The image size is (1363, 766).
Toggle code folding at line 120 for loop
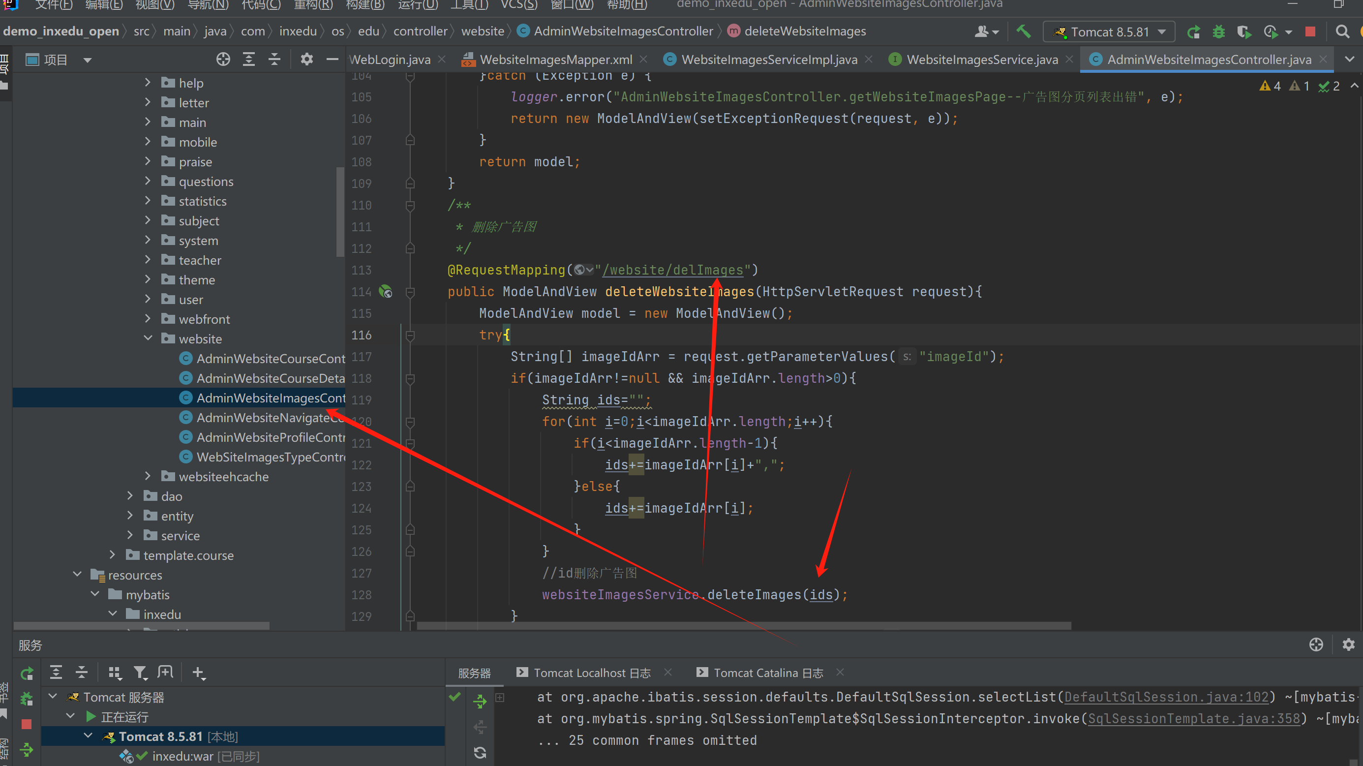410,422
